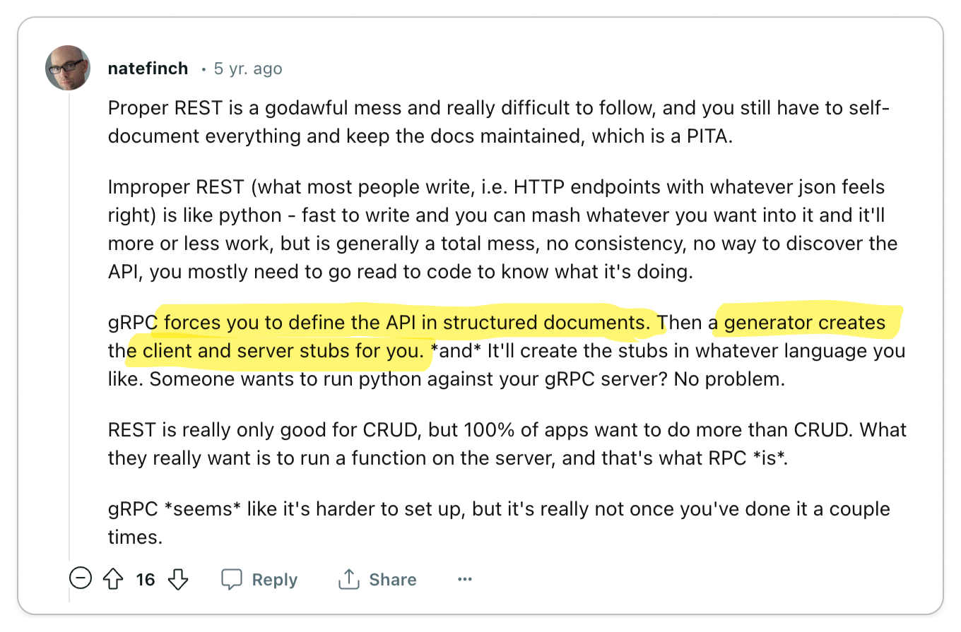Open the three-dot more options menu
The image size is (961, 632).
[464, 580]
